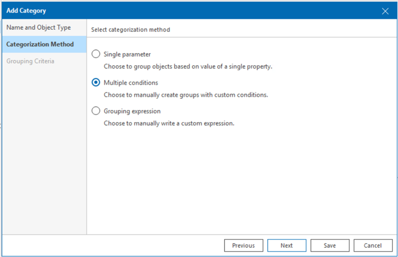Image resolution: width=398 pixels, height=257 pixels.
Task: Go to Name and Object Type step
Action: click(x=39, y=28)
